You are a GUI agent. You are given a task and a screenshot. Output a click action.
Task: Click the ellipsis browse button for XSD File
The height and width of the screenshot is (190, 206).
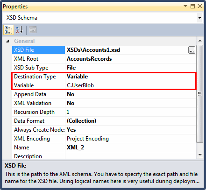tap(192, 50)
